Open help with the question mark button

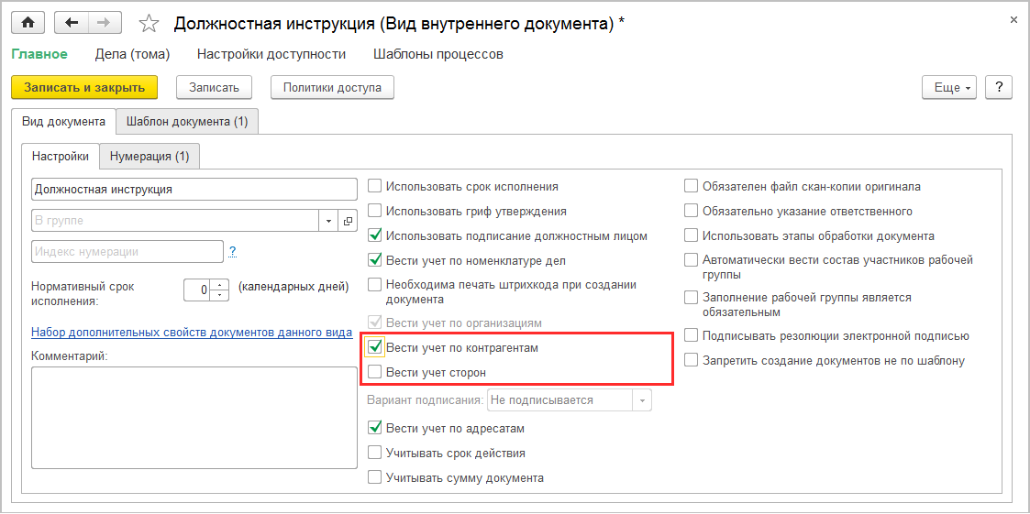[998, 87]
